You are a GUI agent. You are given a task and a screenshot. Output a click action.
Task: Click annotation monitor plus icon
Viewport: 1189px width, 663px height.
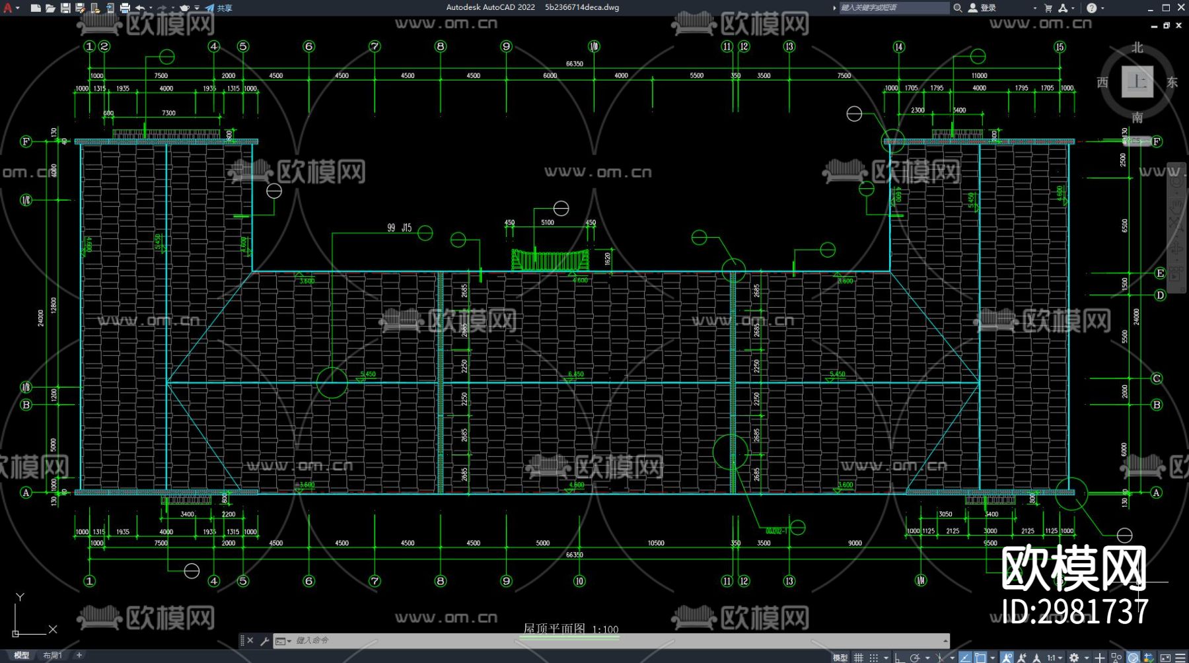coord(1099,658)
